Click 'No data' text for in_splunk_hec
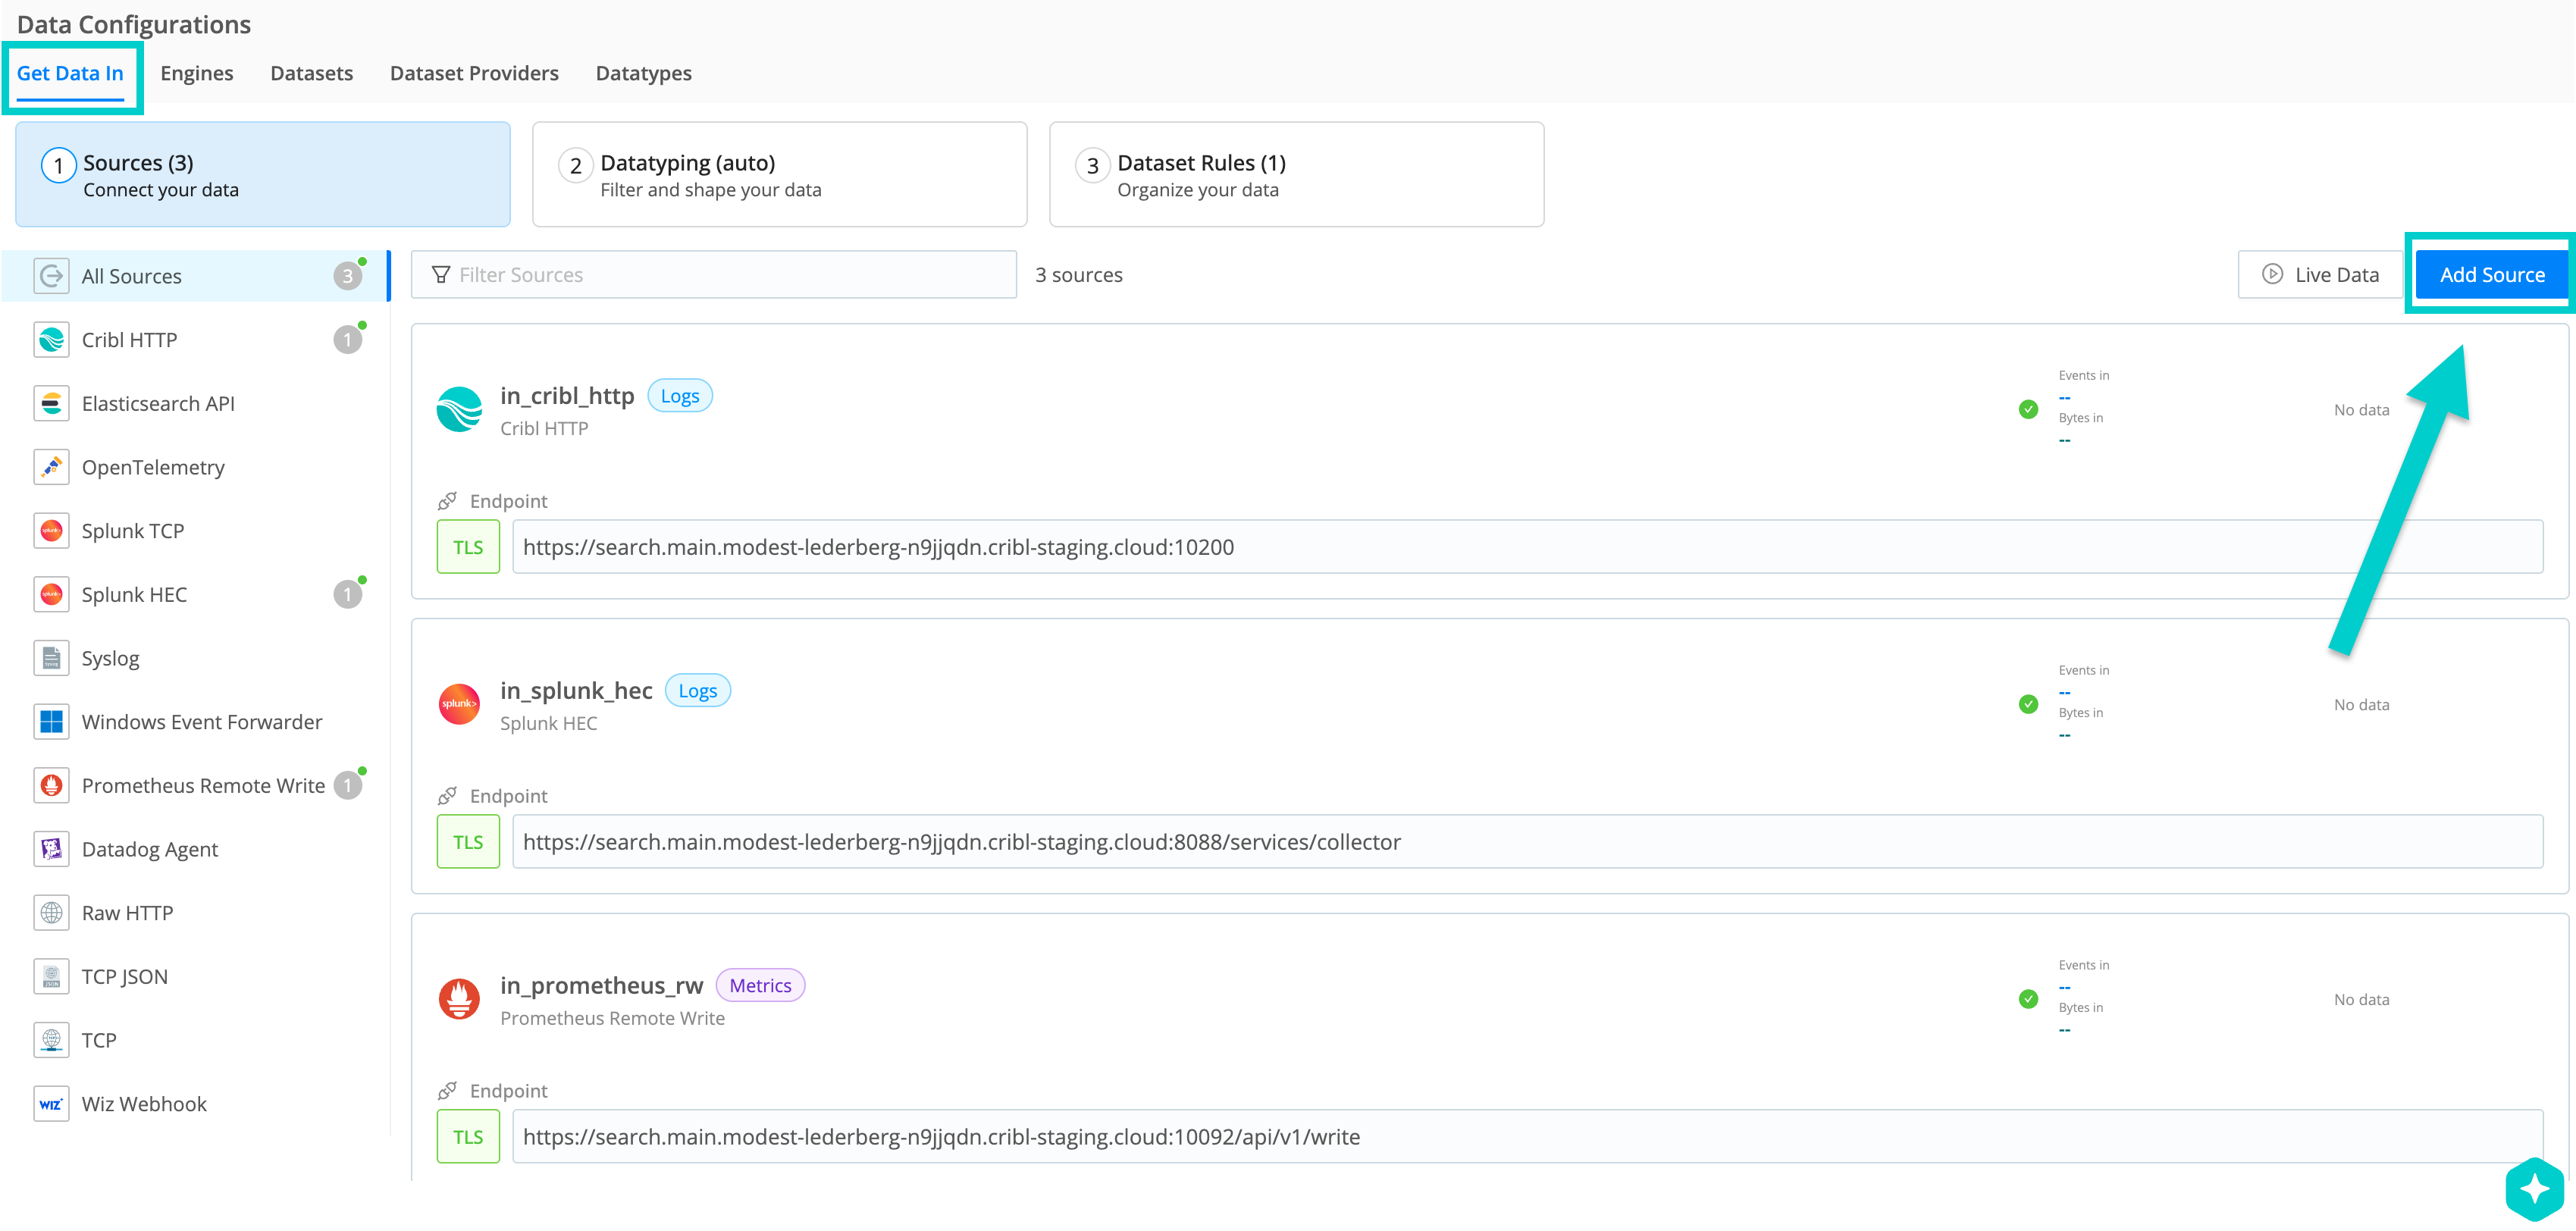Screen dimensions: 2576x1231 tap(2361, 705)
